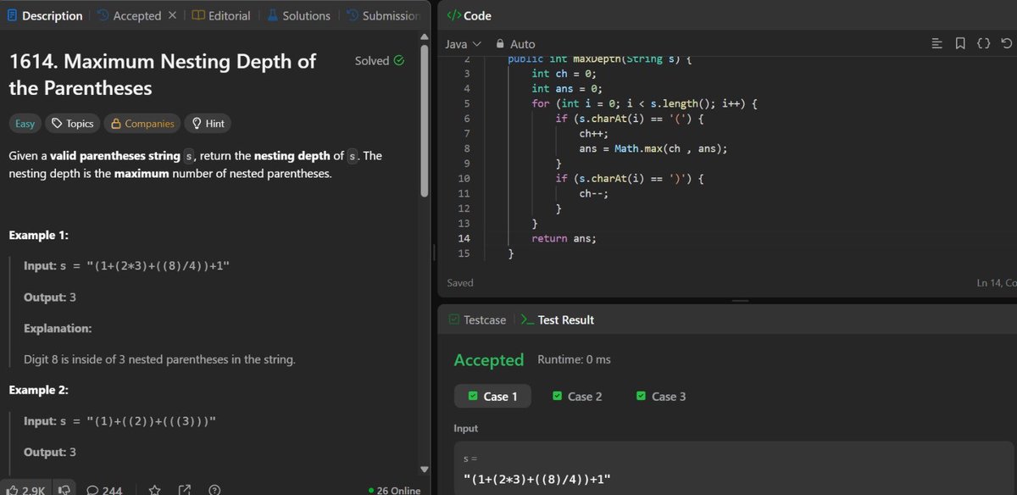Select Case 3 test result

click(x=661, y=396)
